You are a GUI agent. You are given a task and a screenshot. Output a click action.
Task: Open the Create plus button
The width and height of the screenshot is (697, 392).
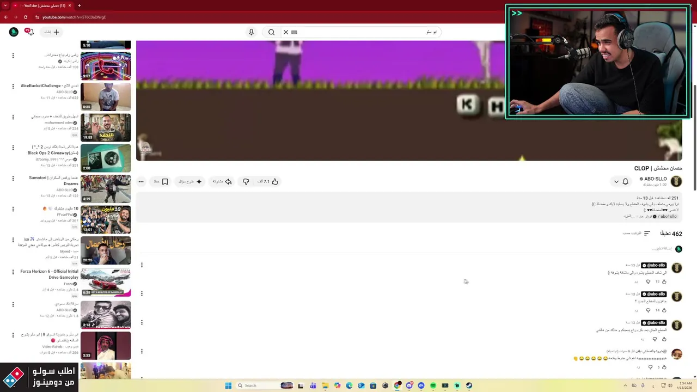[x=52, y=32]
